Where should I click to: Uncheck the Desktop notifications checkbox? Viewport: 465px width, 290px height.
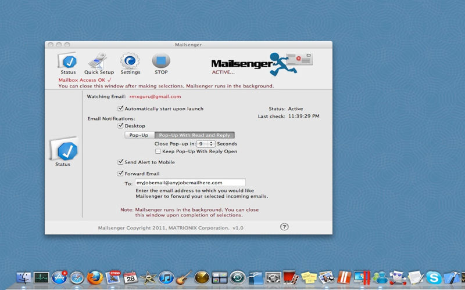(x=121, y=125)
